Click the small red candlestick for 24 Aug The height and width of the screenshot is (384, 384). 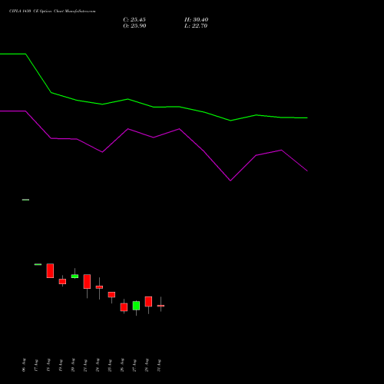point(99,287)
